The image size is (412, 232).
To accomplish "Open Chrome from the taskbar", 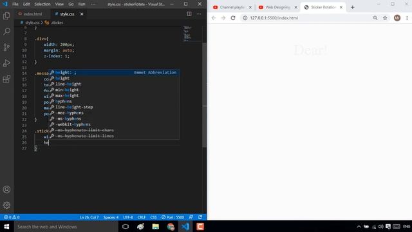I will (x=171, y=226).
